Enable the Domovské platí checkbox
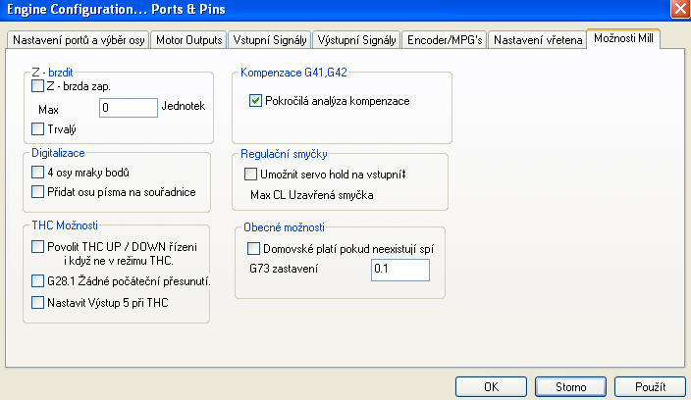Viewport: 691px width, 400px height. [254, 248]
